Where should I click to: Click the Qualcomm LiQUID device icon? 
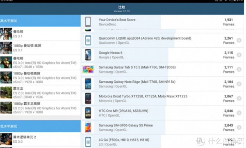pos(88,40)
